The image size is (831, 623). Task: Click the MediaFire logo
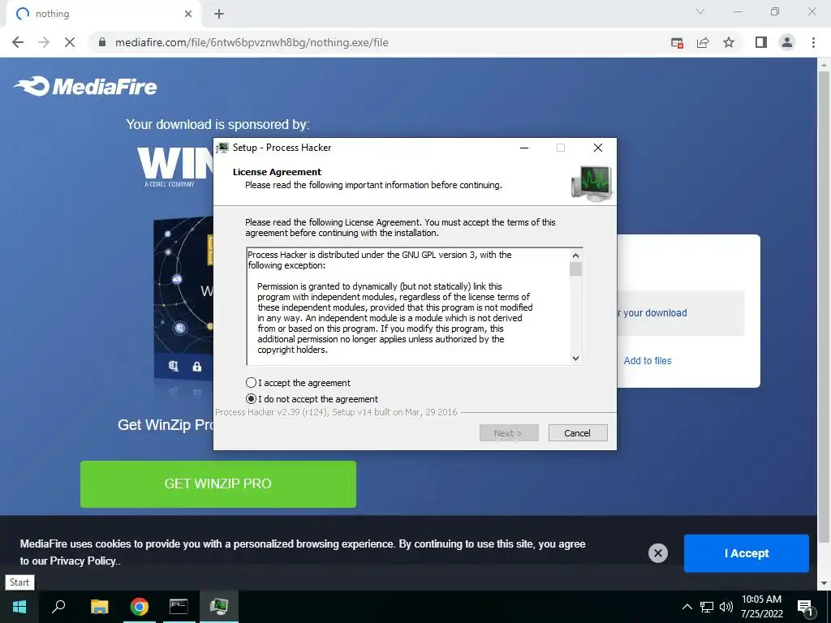point(85,86)
